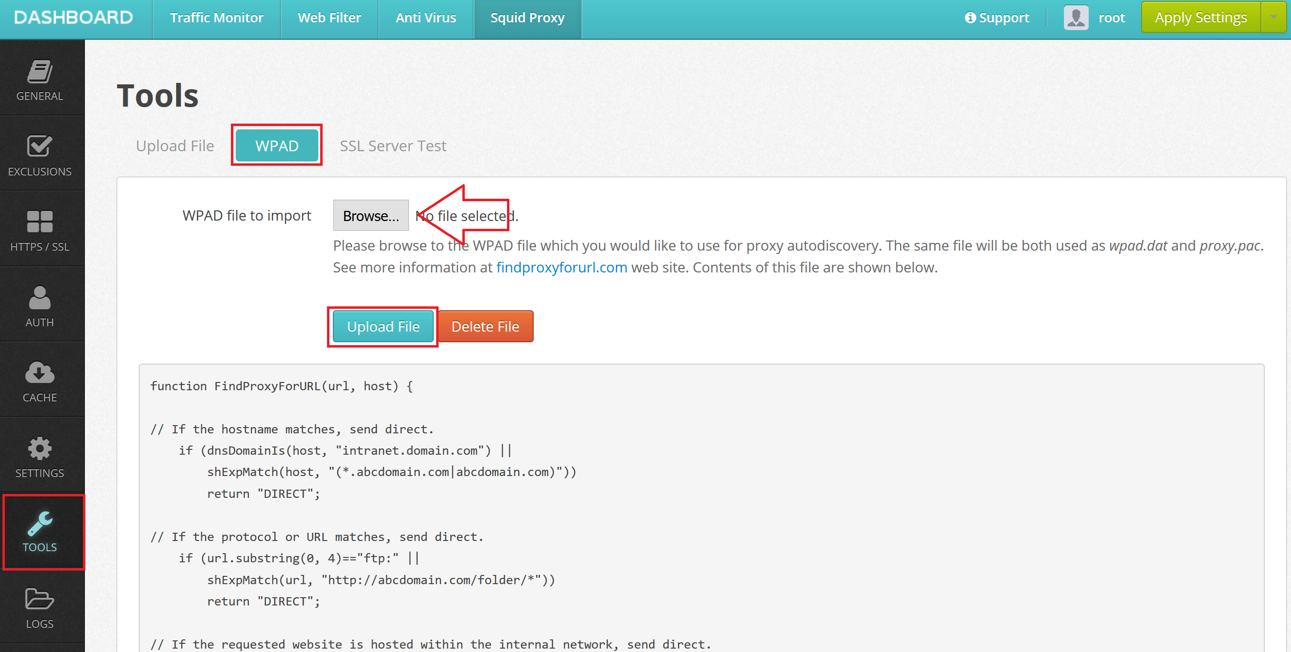
Task: Click Delete File to remove WPAD file
Action: tap(486, 326)
